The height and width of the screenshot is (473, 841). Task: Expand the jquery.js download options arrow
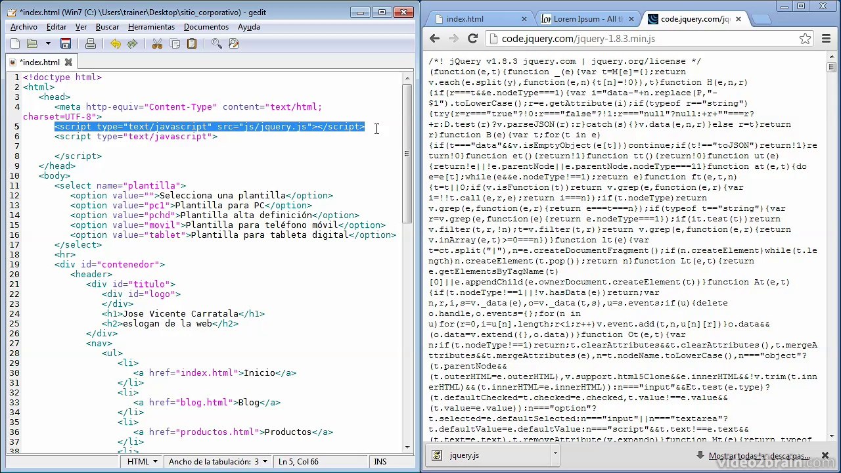pos(555,453)
